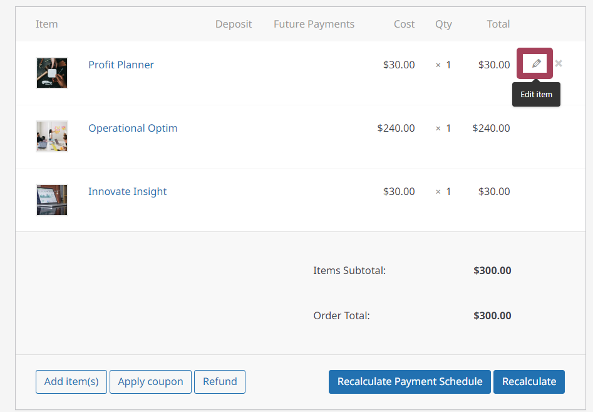Open the Profit Planner product link

121,65
